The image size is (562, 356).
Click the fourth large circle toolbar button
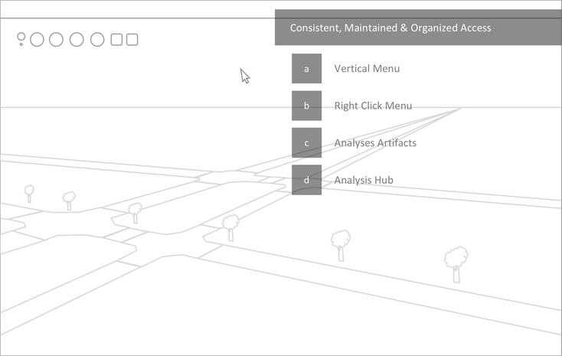(x=97, y=40)
